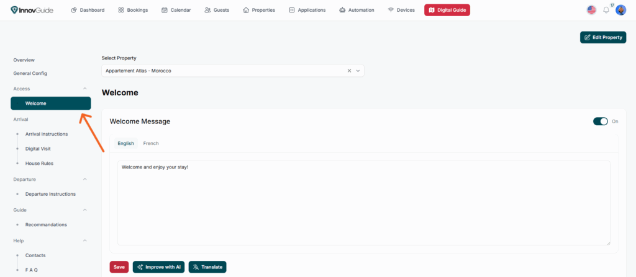This screenshot has width=636, height=277.
Task: Go to the Digital Guide tab
Action: point(447,10)
